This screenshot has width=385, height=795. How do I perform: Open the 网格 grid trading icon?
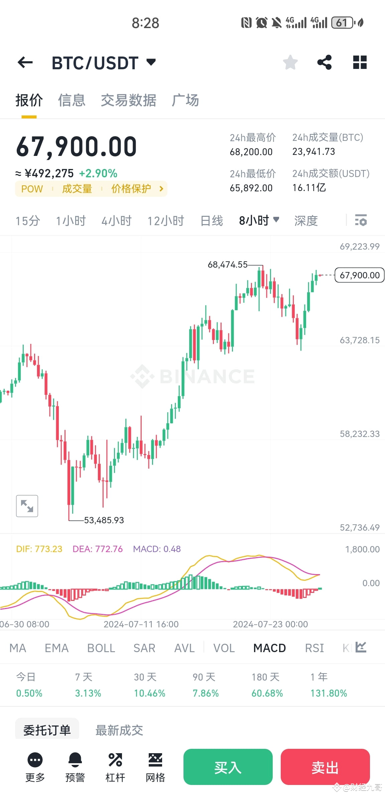(x=155, y=766)
